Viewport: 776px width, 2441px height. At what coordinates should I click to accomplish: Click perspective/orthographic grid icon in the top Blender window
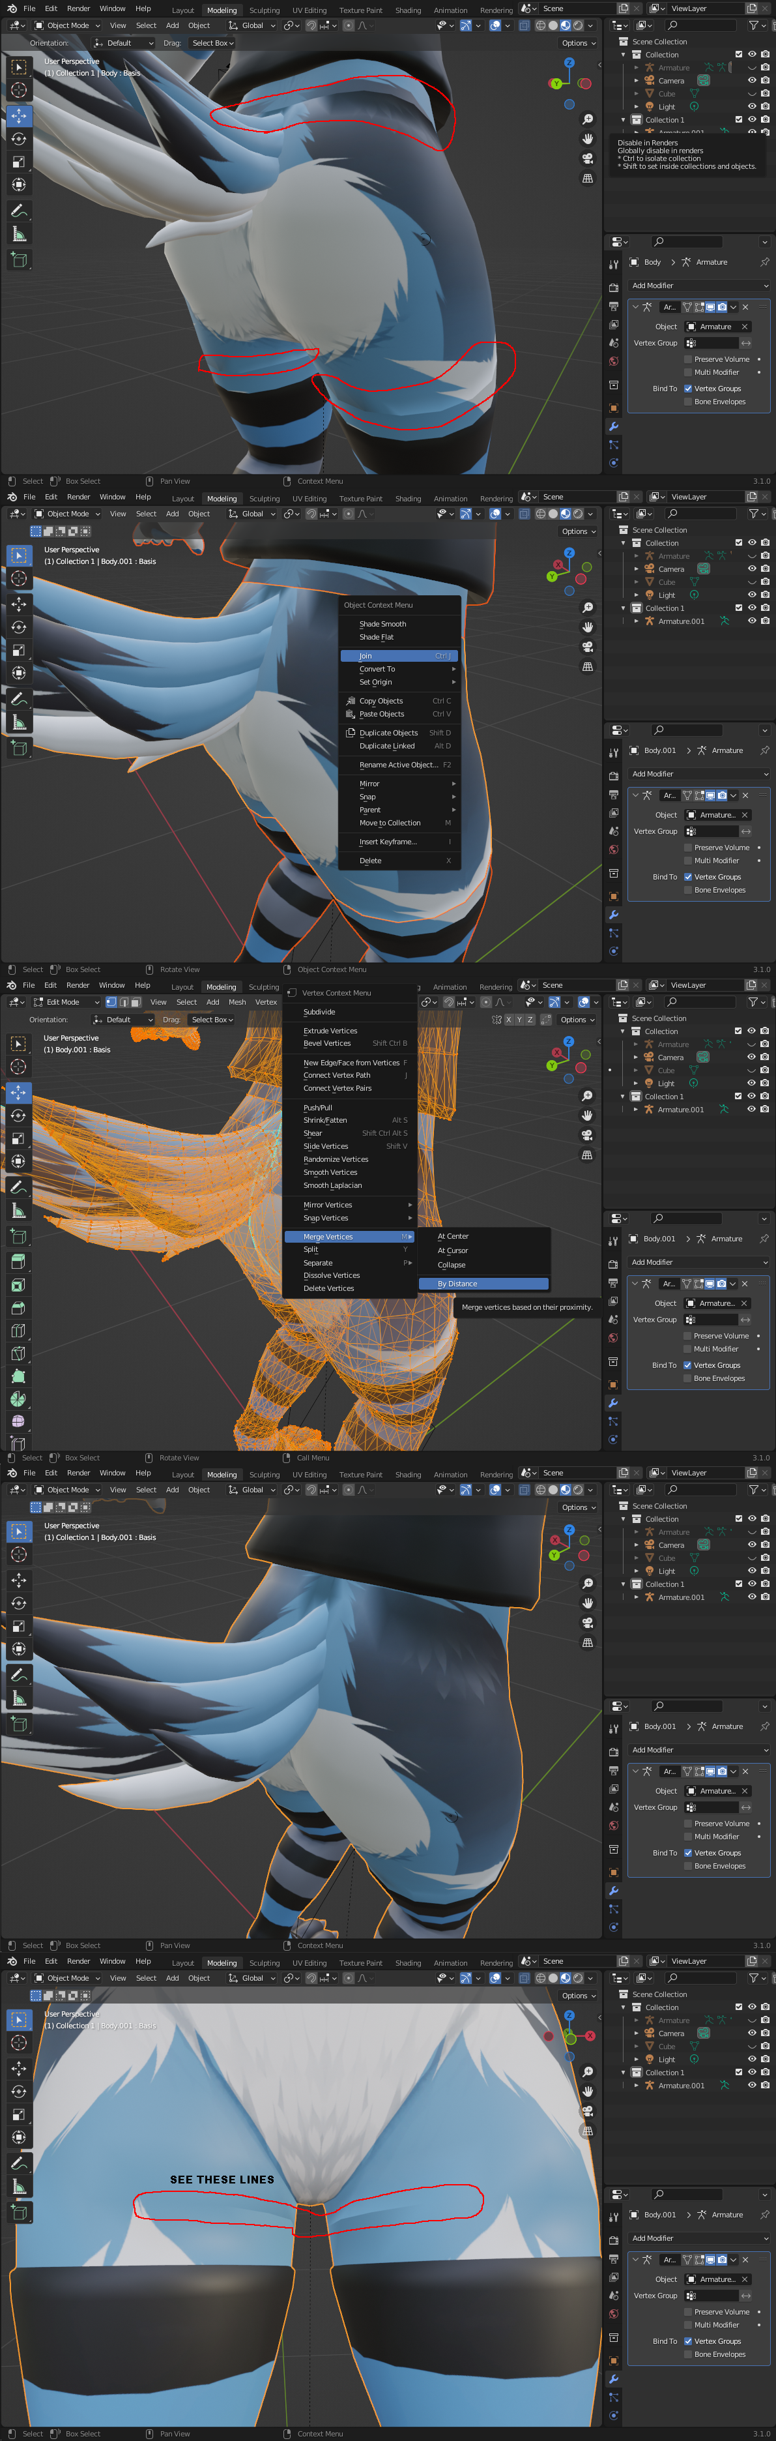coord(588,178)
